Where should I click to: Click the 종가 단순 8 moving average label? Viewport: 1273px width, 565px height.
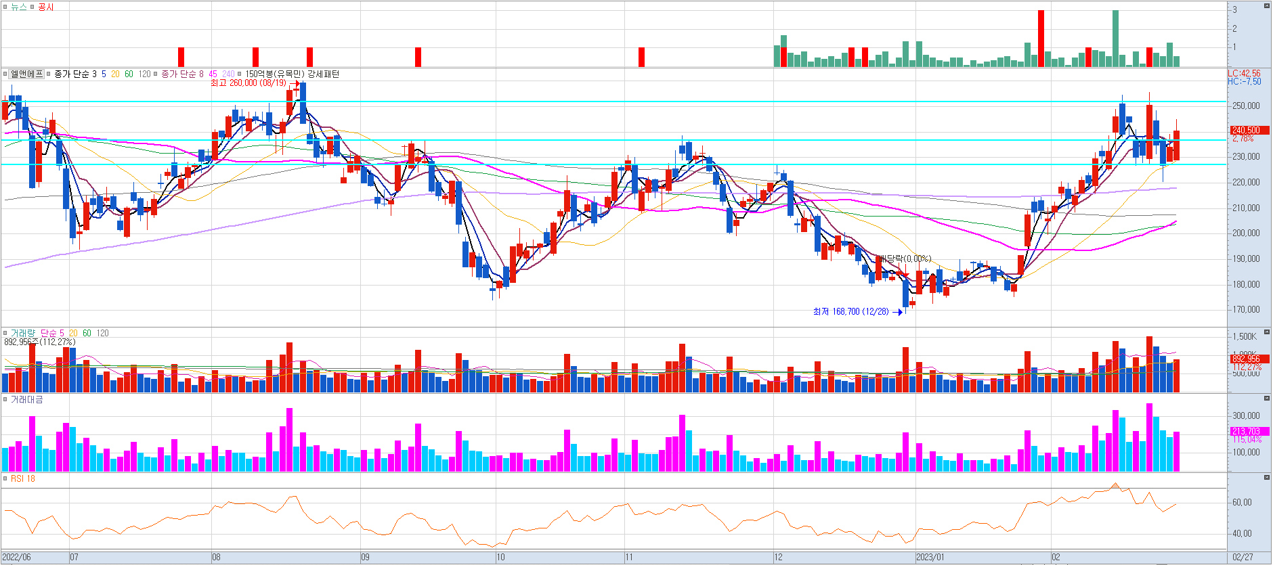point(182,74)
